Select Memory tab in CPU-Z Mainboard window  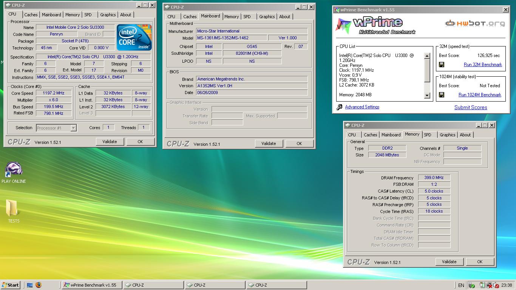tap(231, 17)
